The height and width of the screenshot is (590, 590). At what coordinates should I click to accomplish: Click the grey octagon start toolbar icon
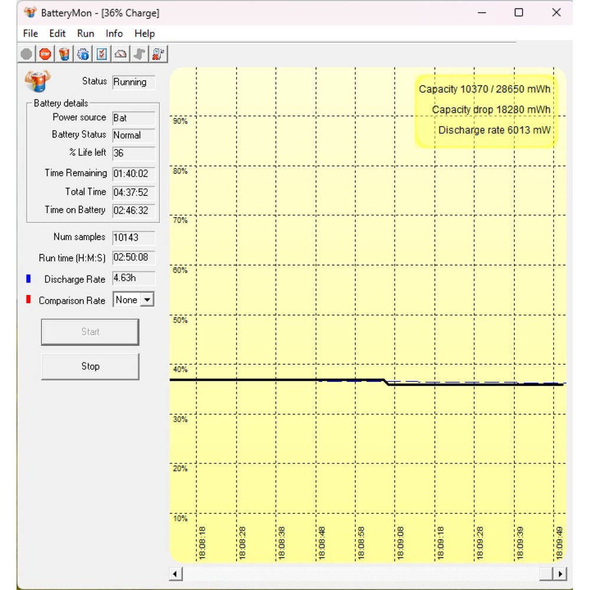[x=27, y=54]
